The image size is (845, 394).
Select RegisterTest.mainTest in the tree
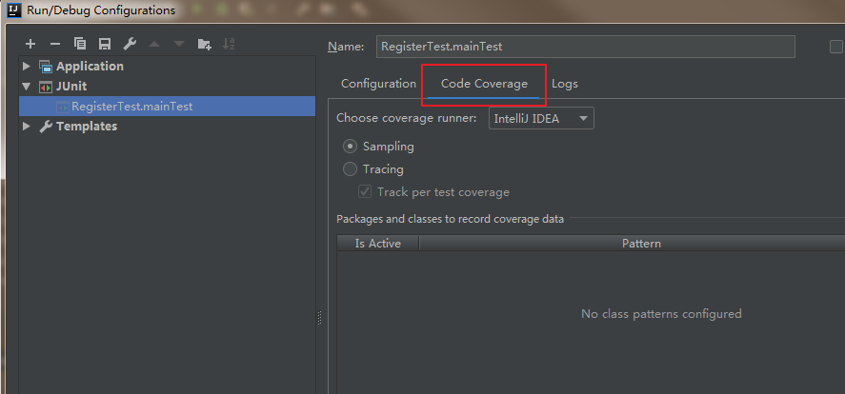pos(167,106)
